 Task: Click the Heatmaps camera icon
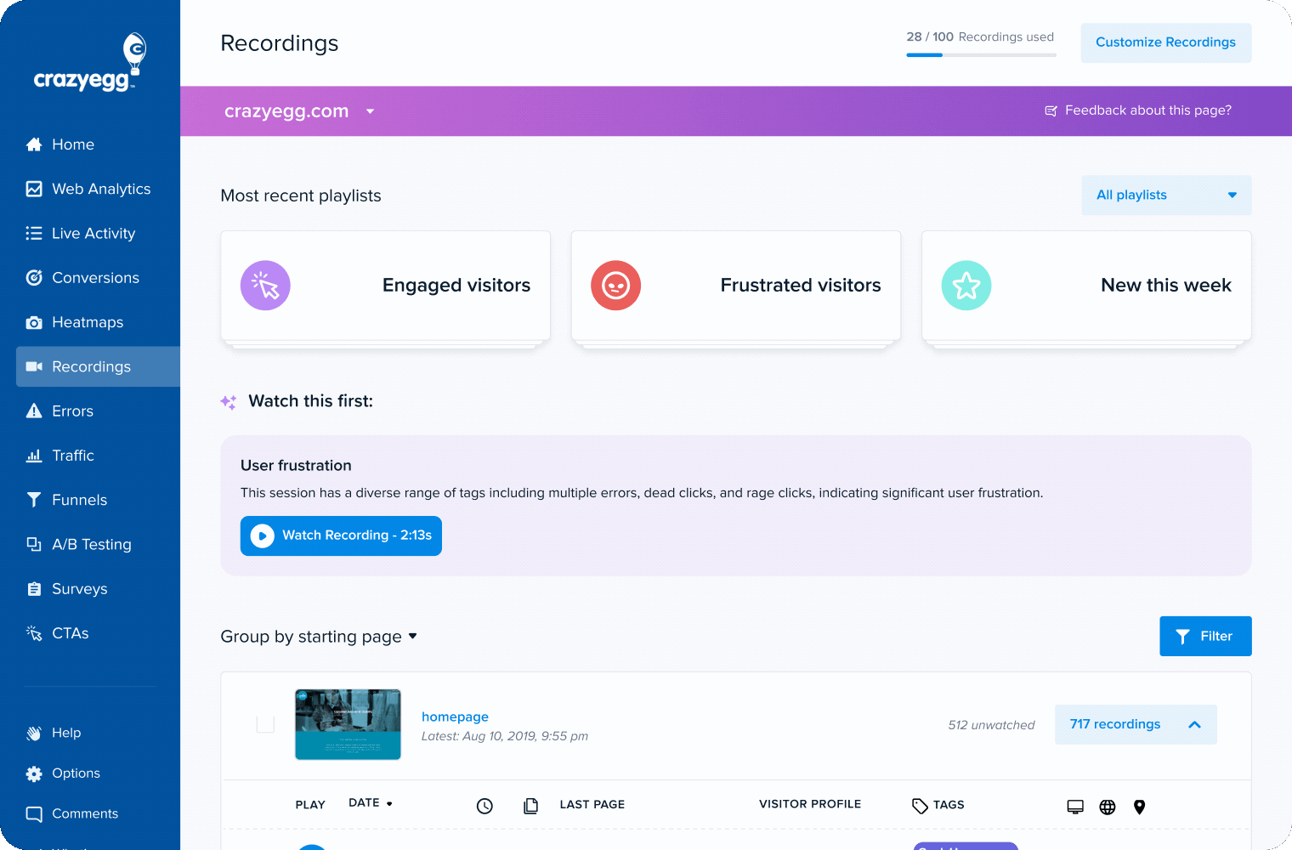(34, 322)
